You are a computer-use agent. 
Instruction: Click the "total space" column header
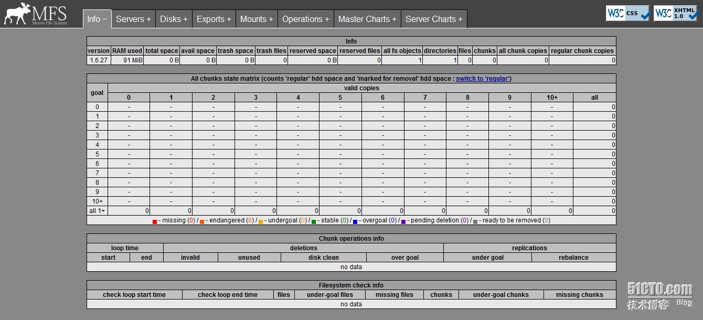click(x=162, y=51)
